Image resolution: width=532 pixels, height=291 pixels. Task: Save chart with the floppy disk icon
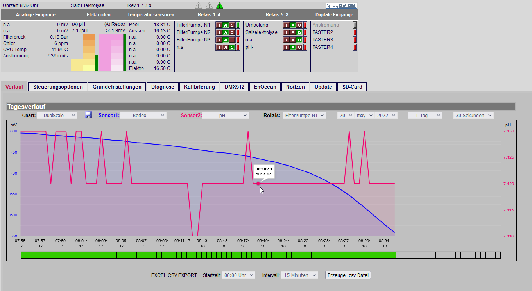pyautogui.click(x=89, y=115)
